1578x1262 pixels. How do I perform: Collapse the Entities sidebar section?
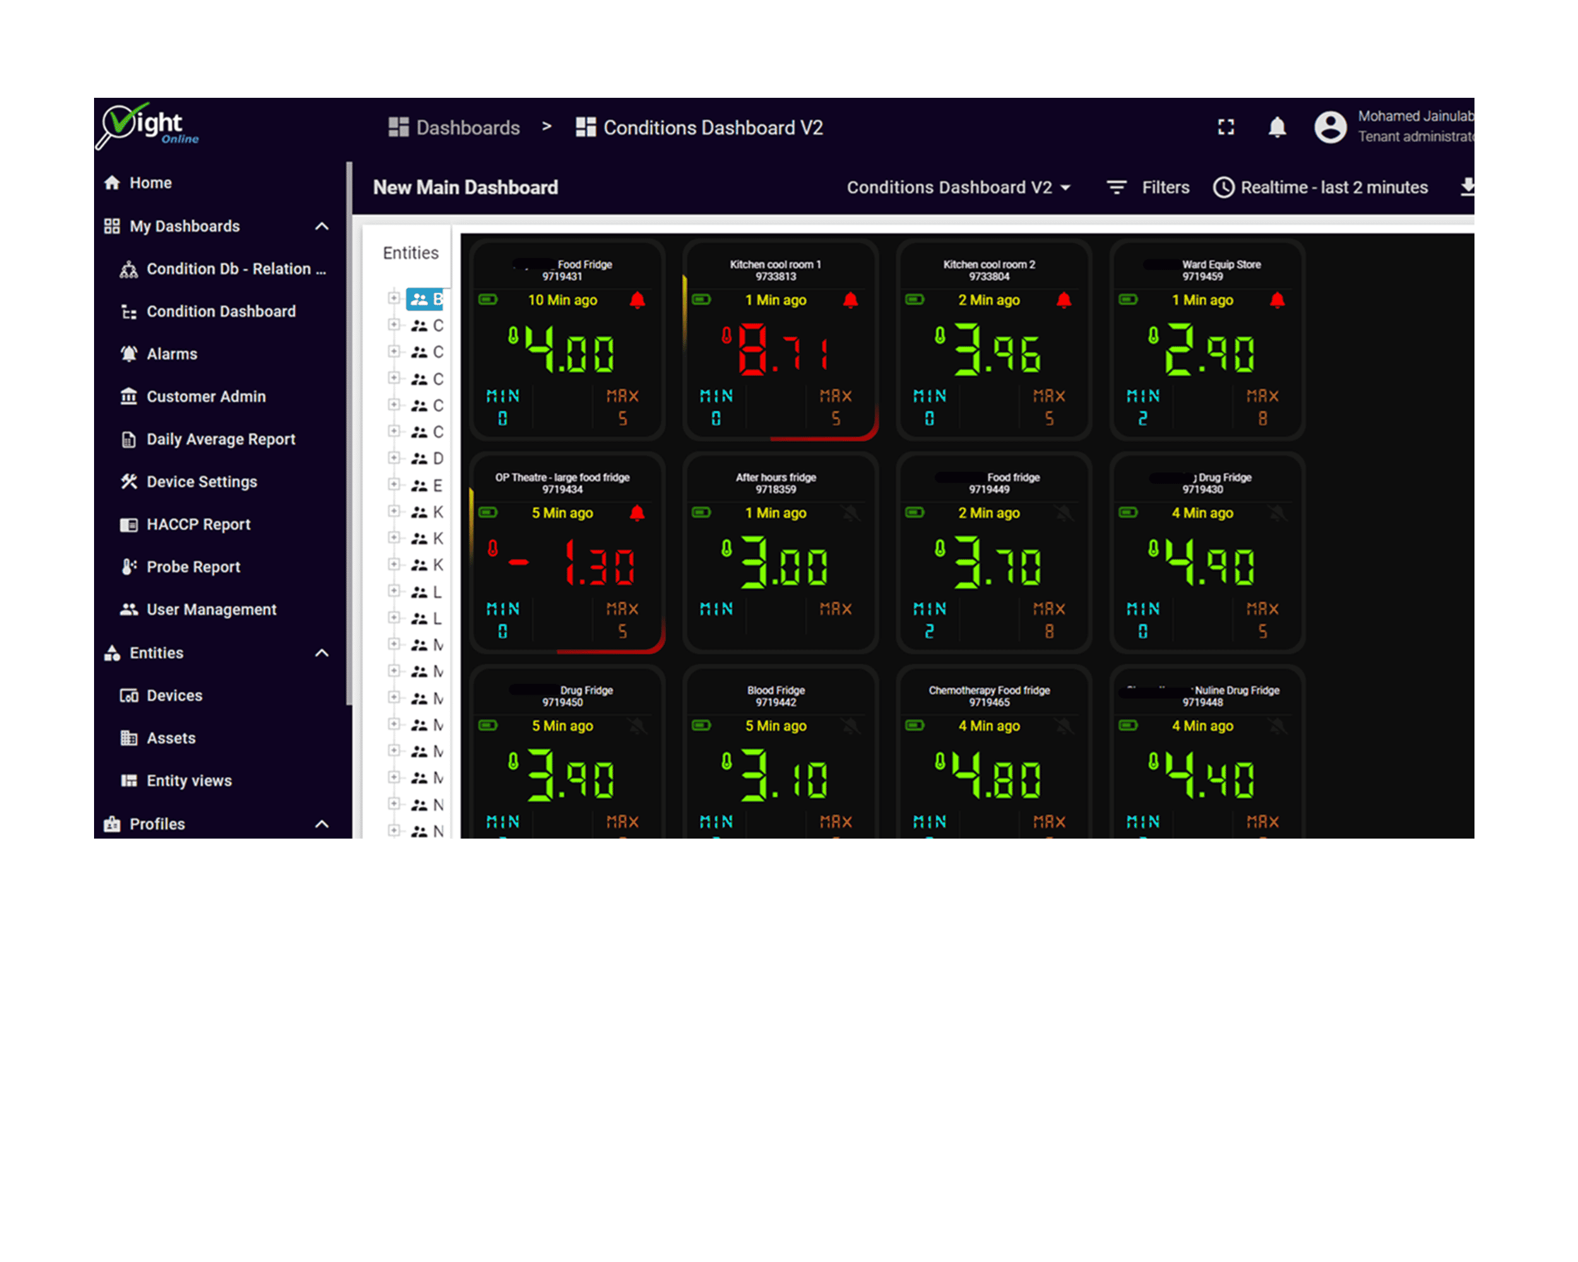(321, 652)
